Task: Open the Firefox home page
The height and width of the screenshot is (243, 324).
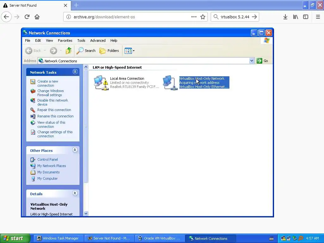Action: point(37,17)
